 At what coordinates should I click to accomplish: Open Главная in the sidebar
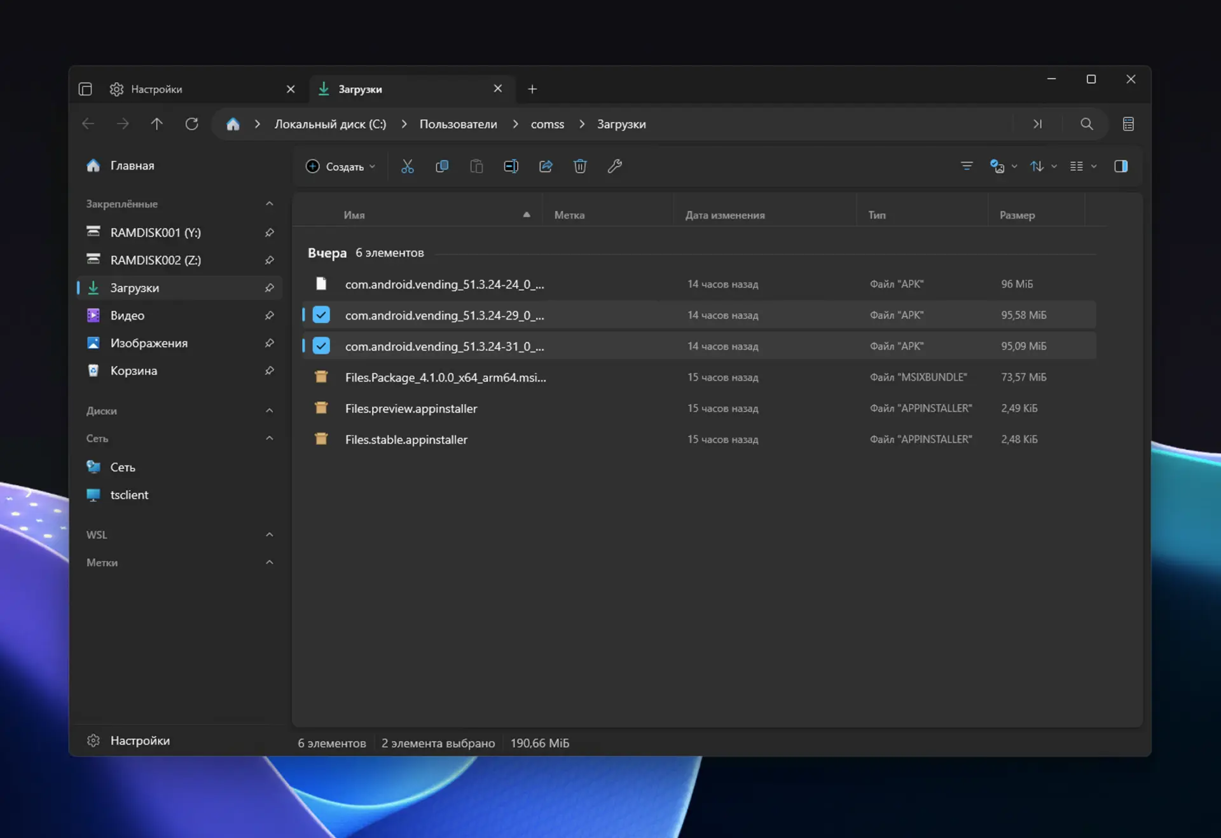(x=178, y=166)
